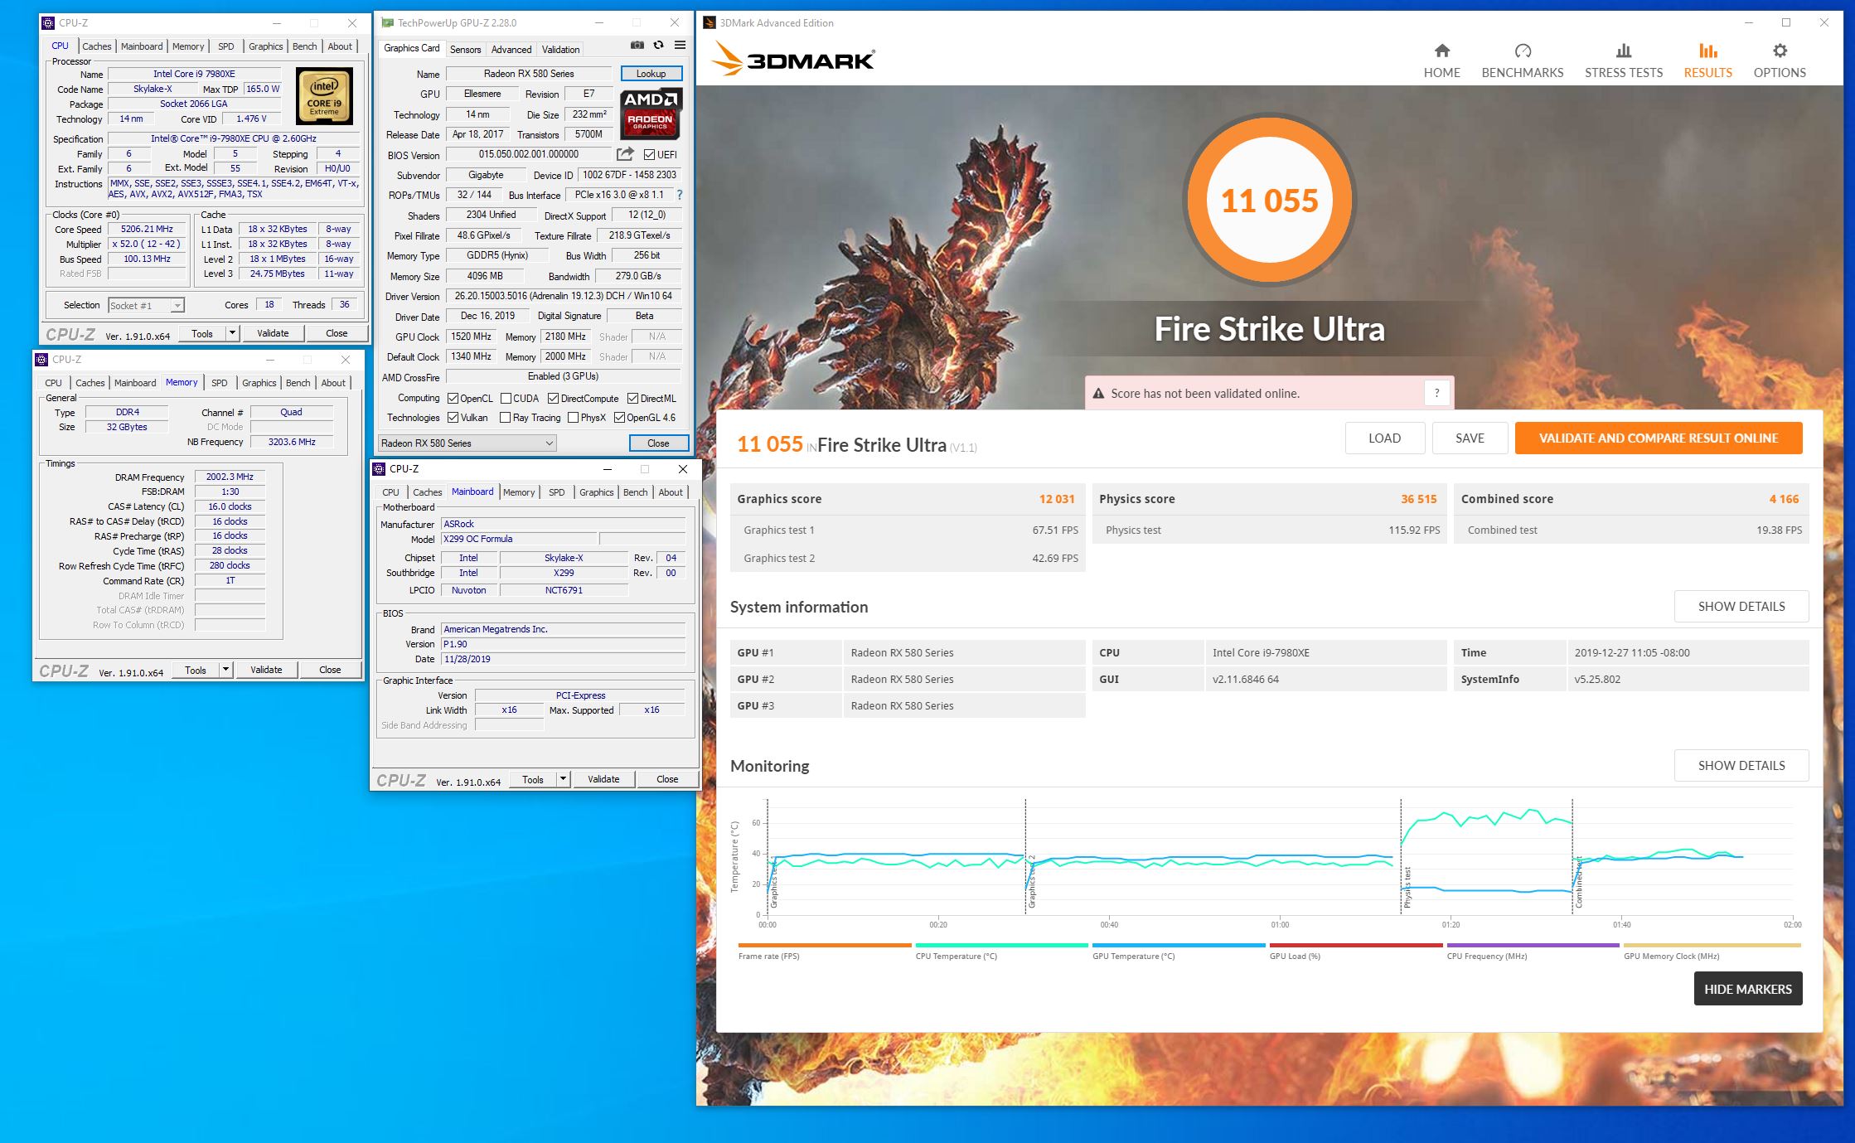Toggle the CUDA checkbox
The height and width of the screenshot is (1143, 1855).
pyautogui.click(x=506, y=399)
